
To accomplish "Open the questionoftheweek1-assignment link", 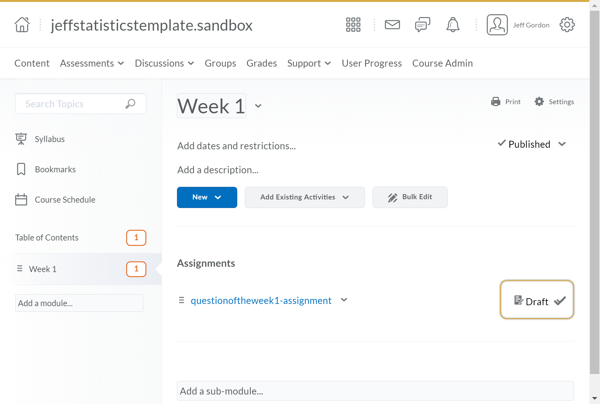I will tap(261, 300).
